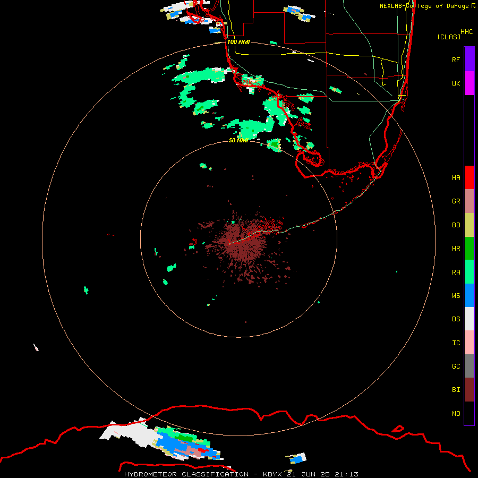The width and height of the screenshot is (478, 478).
Task: Click the RA light green legend swatch
Action: click(x=469, y=272)
